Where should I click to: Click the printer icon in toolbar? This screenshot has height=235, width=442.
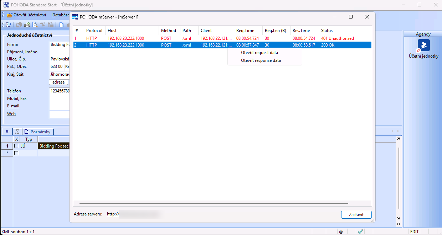click(27, 25)
